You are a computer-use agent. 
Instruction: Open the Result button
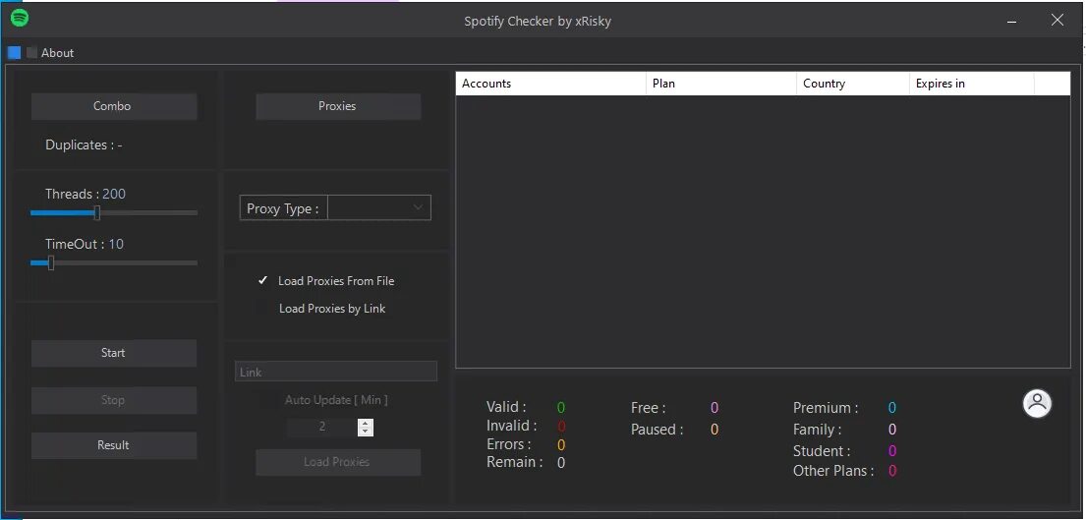[x=114, y=445]
